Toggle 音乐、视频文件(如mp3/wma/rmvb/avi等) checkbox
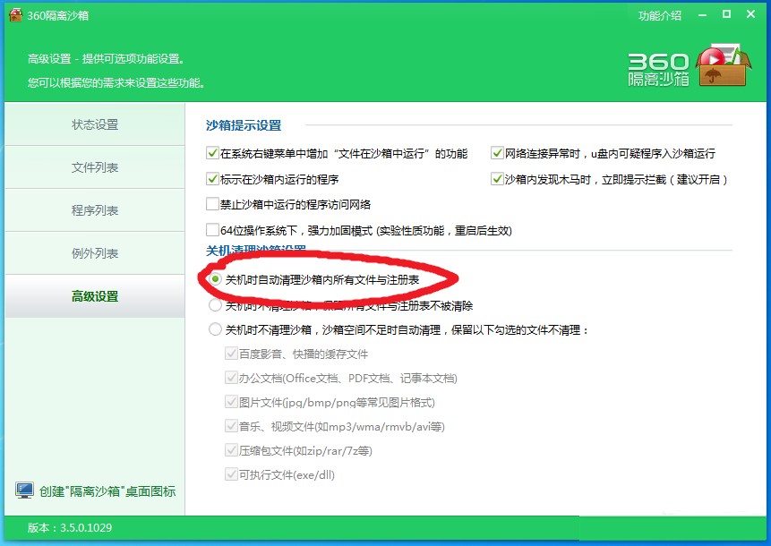The image size is (771, 546). [231, 425]
